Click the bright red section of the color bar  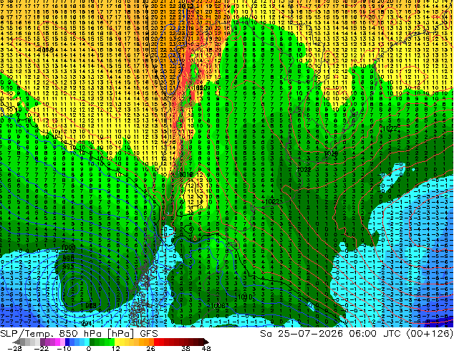point(157,342)
